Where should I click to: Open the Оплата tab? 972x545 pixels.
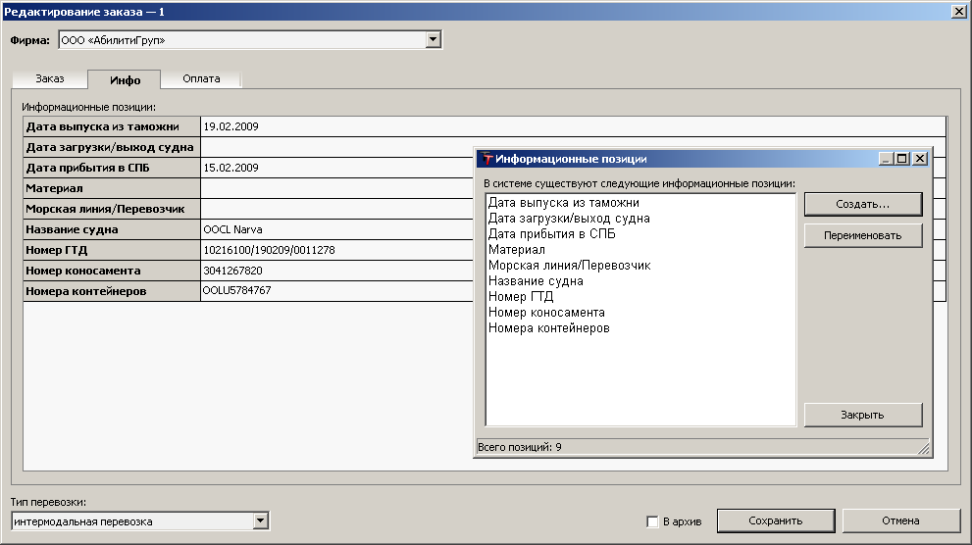(x=201, y=78)
